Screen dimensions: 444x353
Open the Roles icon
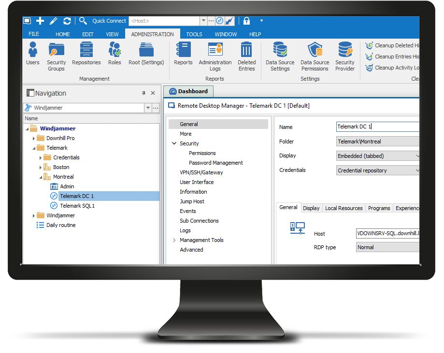tap(115, 54)
